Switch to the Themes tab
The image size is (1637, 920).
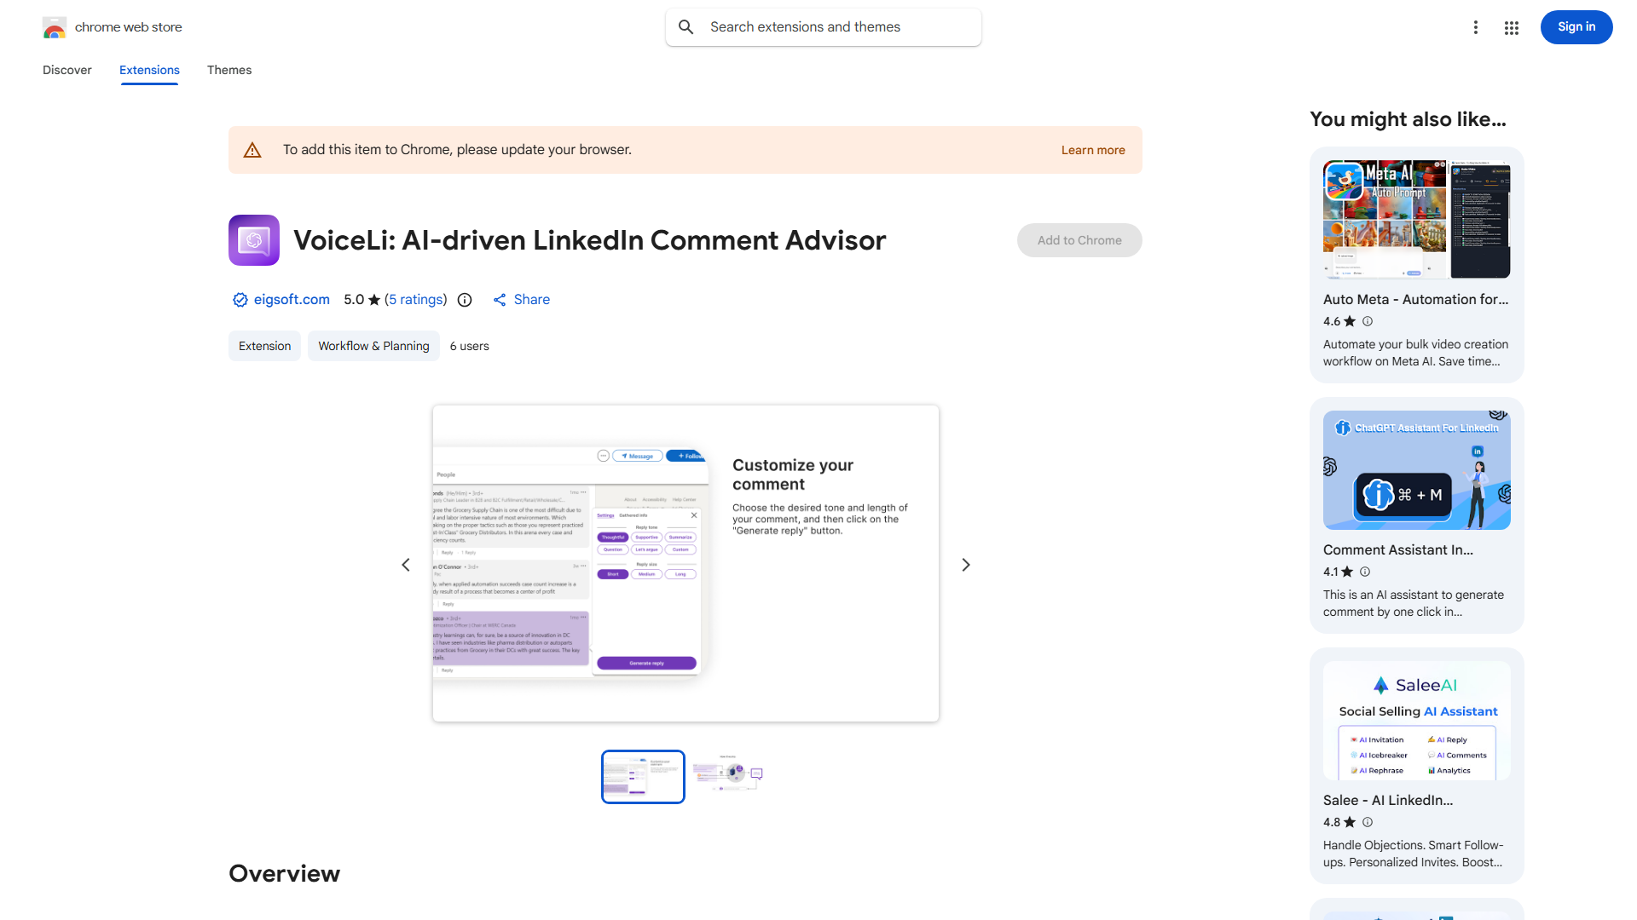(x=228, y=70)
